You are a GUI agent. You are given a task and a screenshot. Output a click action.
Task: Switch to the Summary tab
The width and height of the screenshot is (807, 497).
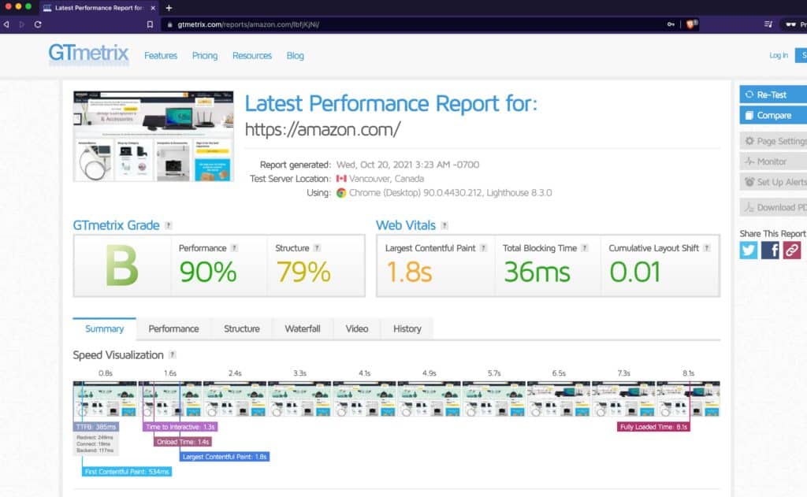click(x=105, y=328)
